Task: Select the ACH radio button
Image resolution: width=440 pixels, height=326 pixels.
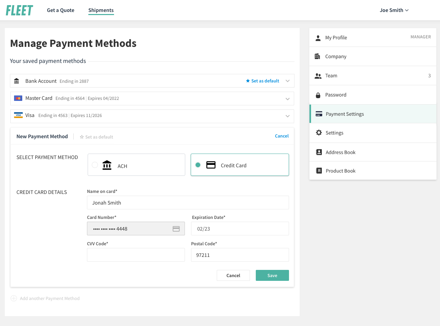Action: click(95, 165)
